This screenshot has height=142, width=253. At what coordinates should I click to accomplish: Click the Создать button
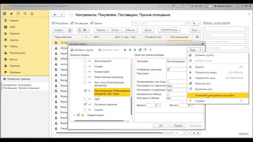tap(59, 30)
